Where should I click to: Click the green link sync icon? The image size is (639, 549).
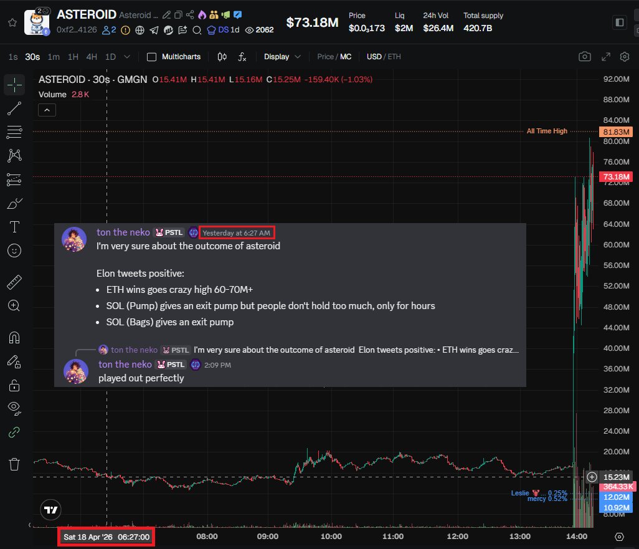click(x=15, y=432)
